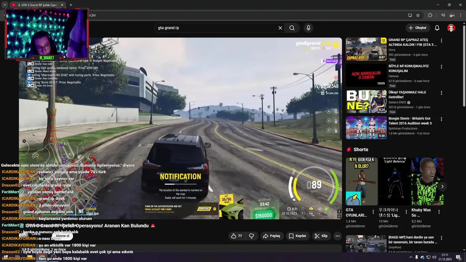466x262 pixels.
Task: Open options for Khaby Was So short
Action: click(439, 212)
